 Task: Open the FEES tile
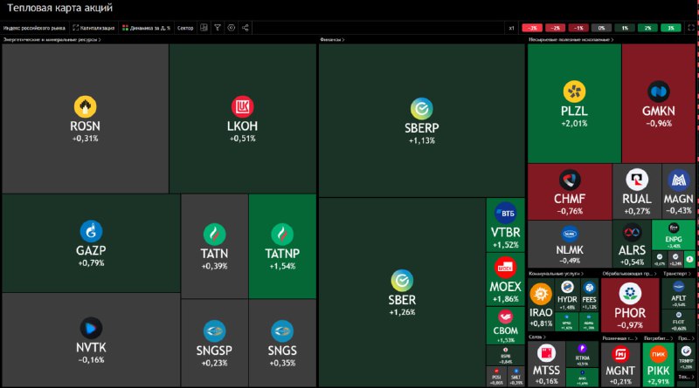point(589,295)
